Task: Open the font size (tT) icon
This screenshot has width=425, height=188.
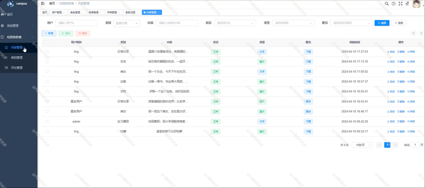Action: coord(407,3)
